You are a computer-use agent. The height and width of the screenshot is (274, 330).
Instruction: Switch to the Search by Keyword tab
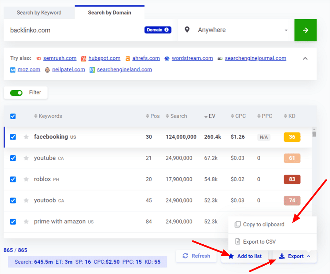pos(39,12)
